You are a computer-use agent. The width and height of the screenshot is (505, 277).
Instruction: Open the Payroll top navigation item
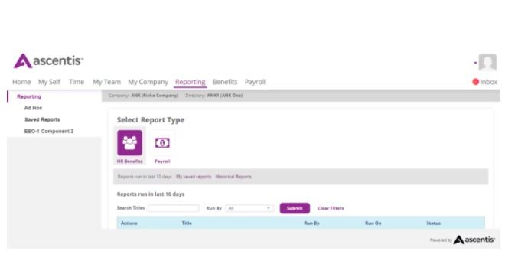pyautogui.click(x=255, y=82)
